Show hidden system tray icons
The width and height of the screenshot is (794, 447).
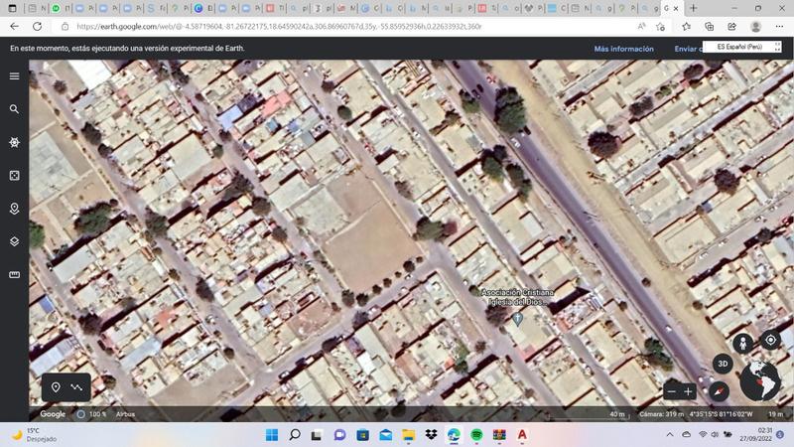[x=669, y=434]
